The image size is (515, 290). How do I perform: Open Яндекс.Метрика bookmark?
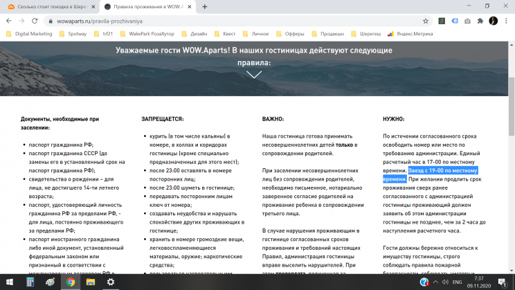pos(410,34)
